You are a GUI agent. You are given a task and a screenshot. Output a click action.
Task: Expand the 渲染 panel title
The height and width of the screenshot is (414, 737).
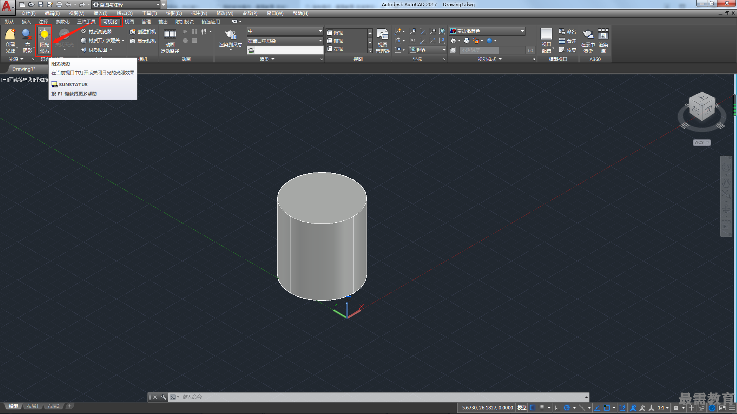point(267,59)
